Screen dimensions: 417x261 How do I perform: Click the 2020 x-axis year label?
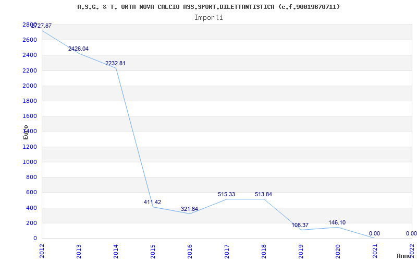click(x=337, y=251)
